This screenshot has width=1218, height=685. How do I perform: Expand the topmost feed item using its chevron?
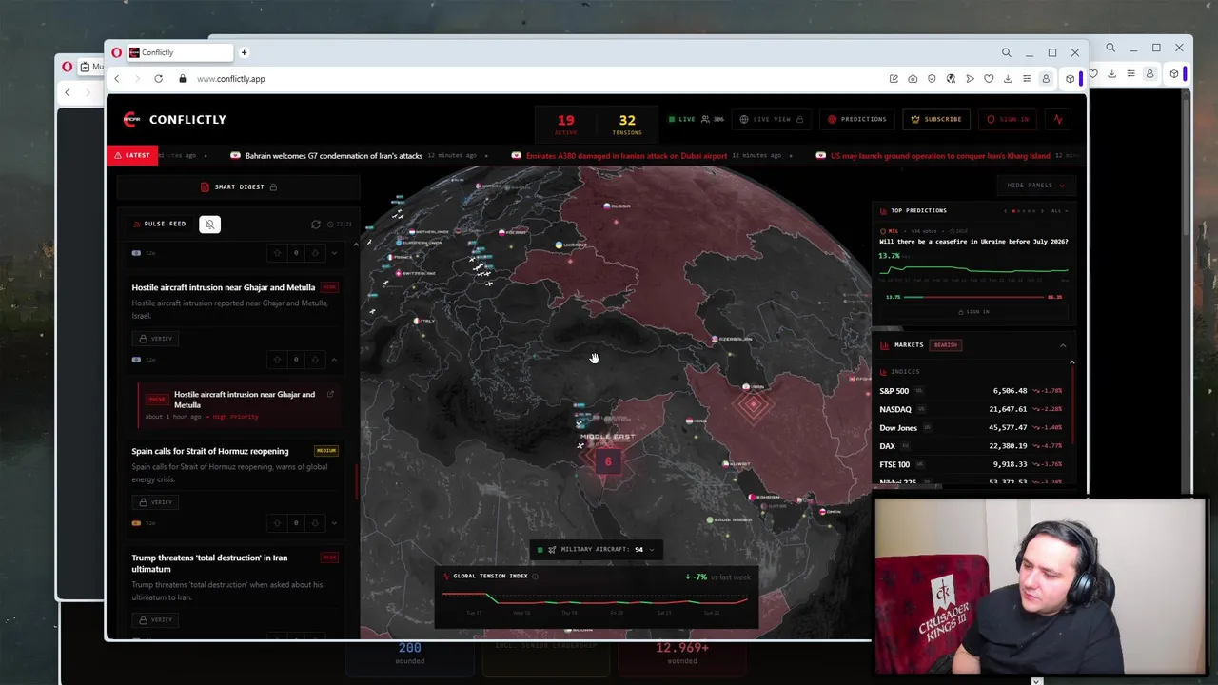pyautogui.click(x=334, y=253)
